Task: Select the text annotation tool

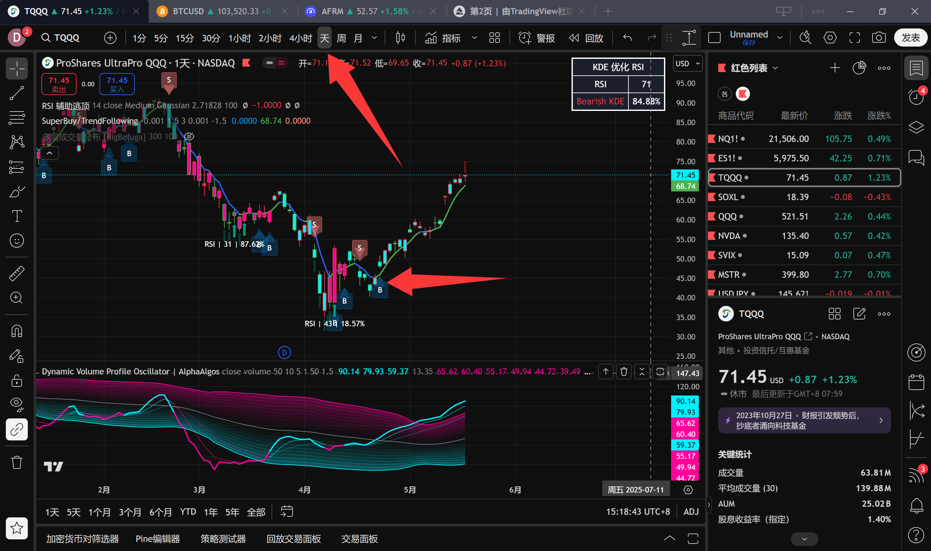Action: [17, 216]
